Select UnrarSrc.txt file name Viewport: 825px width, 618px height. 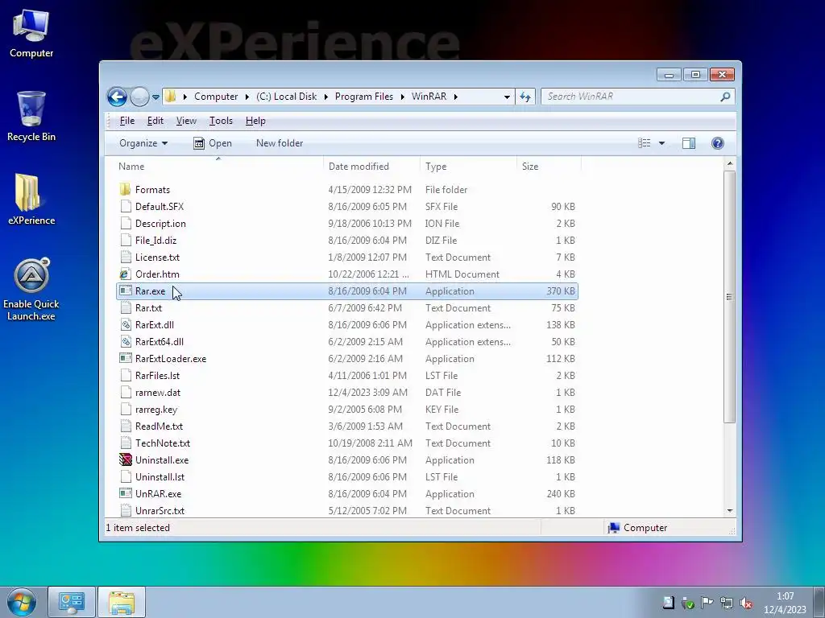(x=160, y=511)
